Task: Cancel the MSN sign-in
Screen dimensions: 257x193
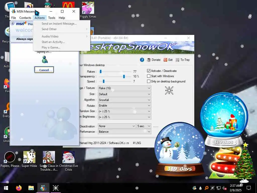Action: (x=44, y=70)
